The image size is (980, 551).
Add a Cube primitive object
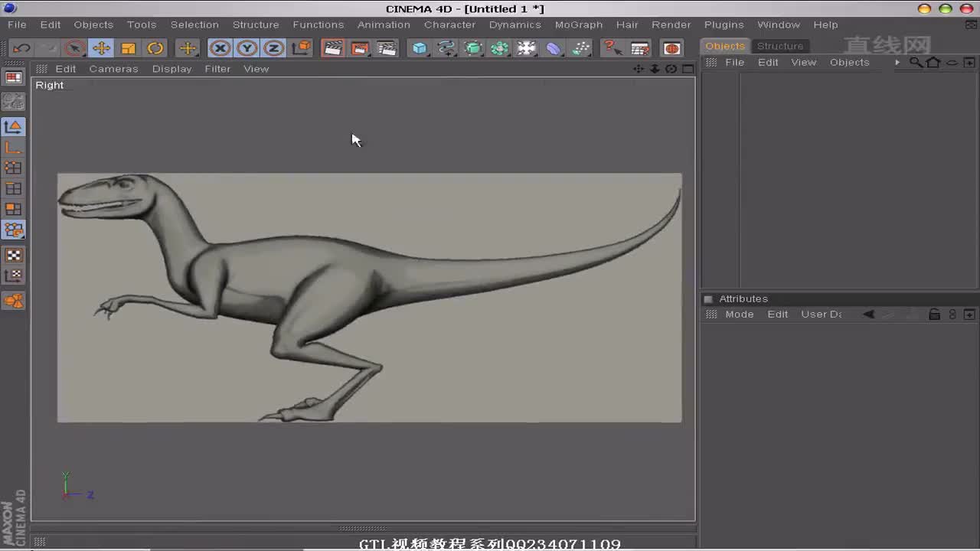point(419,48)
